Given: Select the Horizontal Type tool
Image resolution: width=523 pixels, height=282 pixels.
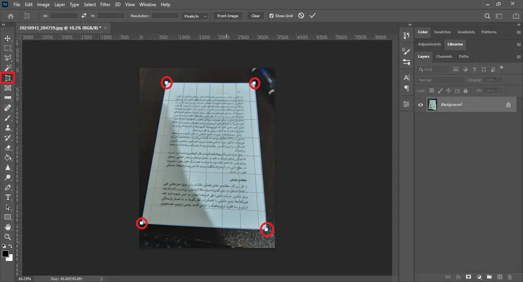Looking at the screenshot, I should pos(8,197).
